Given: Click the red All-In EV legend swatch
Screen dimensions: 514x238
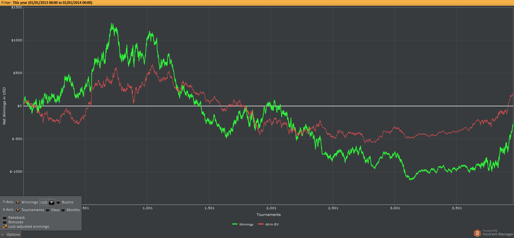Looking at the screenshot, I should [x=261, y=224].
